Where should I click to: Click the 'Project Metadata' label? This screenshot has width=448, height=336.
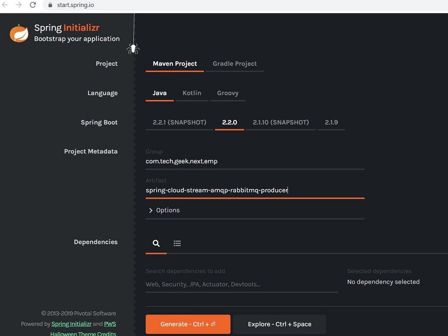pos(91,152)
